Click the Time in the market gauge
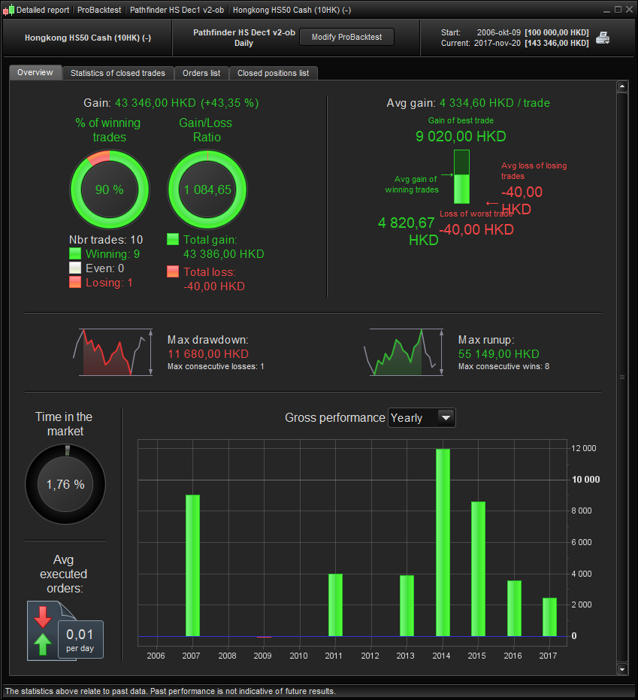The image size is (638, 700). (x=65, y=484)
